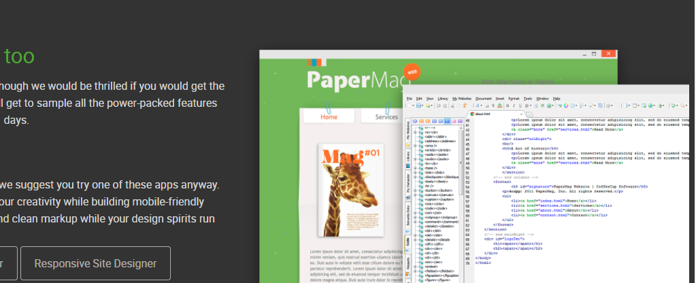Click the New Document toolbar icon
This screenshot has width=696, height=283.
tap(410, 105)
